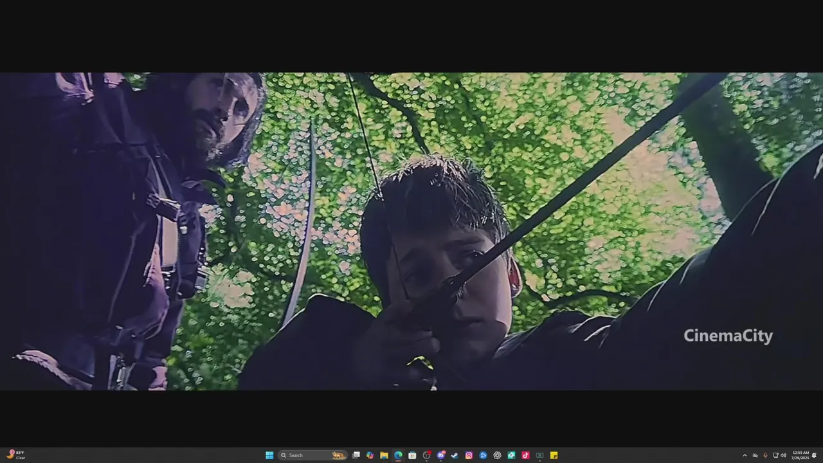Open Microsoft Store from taskbar

[412, 455]
